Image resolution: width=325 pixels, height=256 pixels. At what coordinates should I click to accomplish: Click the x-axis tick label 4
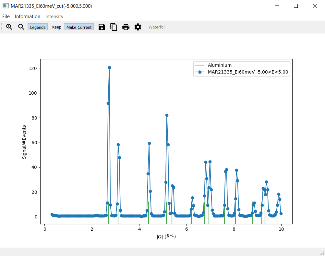[139, 229]
